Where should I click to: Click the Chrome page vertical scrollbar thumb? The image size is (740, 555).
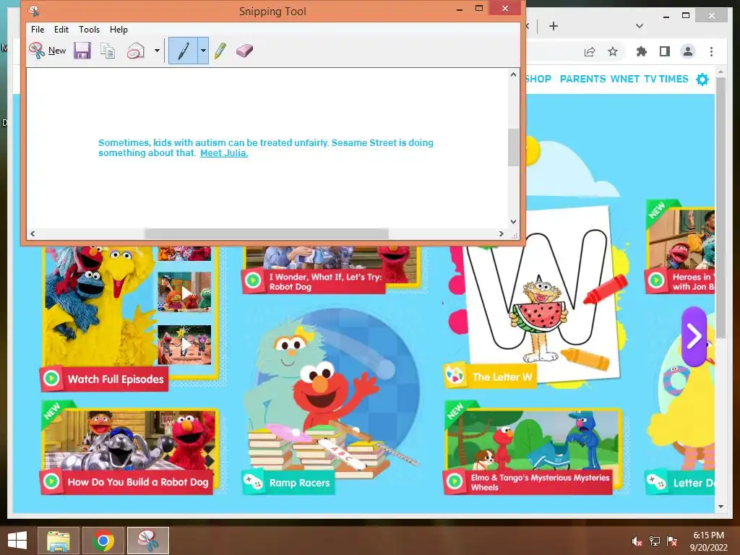(x=720, y=207)
